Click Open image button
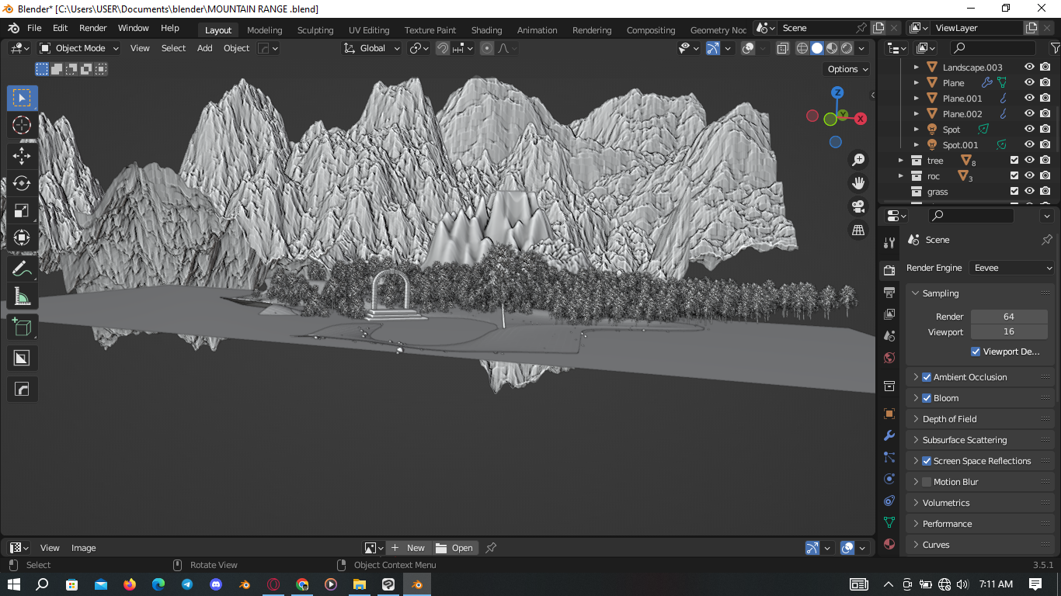Viewport: 1061px width, 596px height. point(455,548)
